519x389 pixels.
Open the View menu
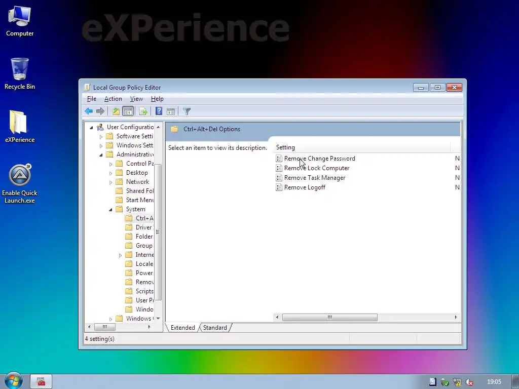tap(136, 99)
